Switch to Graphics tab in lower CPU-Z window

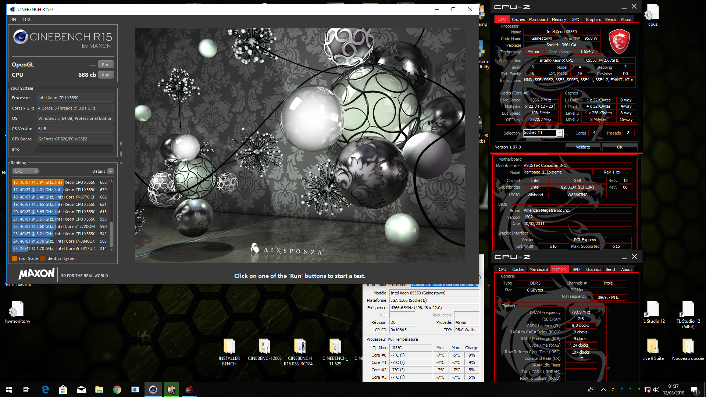[594, 269]
